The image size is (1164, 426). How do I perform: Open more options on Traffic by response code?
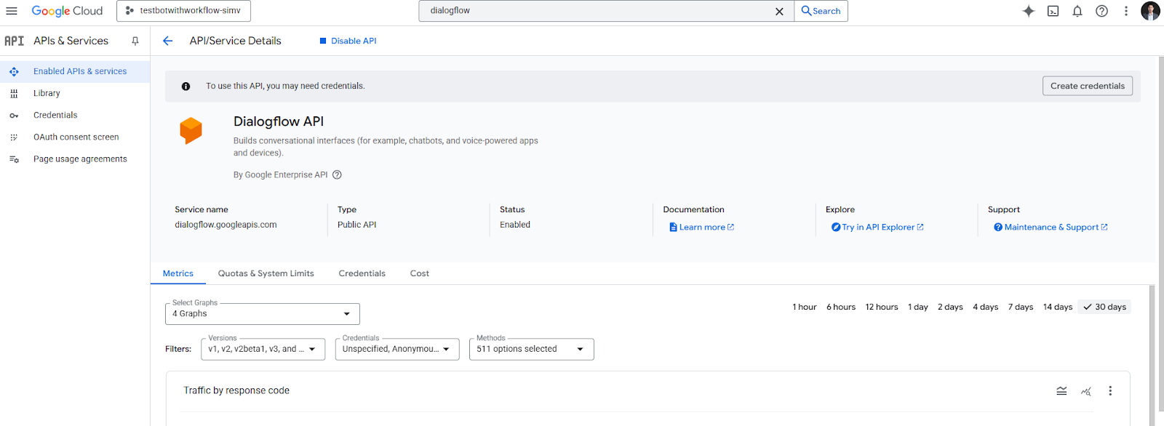[x=1110, y=391]
